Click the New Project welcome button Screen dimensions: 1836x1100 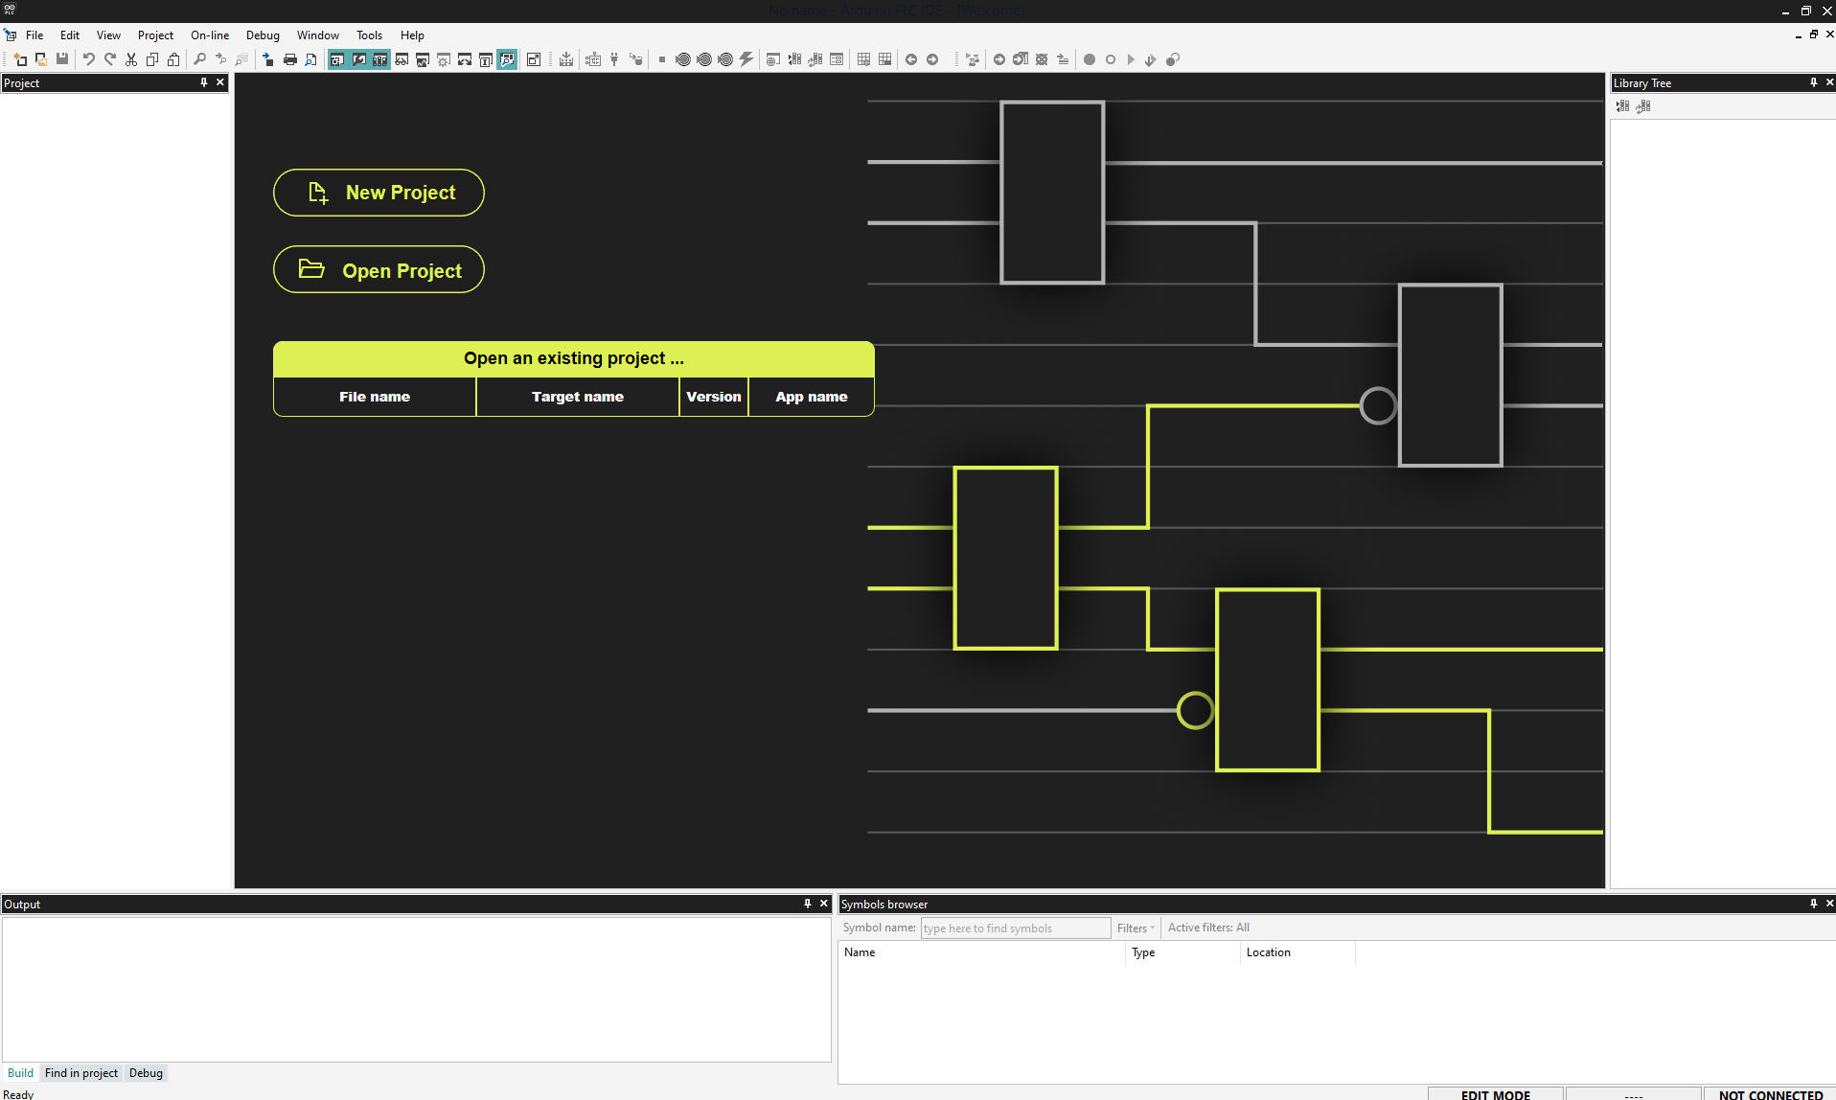[379, 193]
